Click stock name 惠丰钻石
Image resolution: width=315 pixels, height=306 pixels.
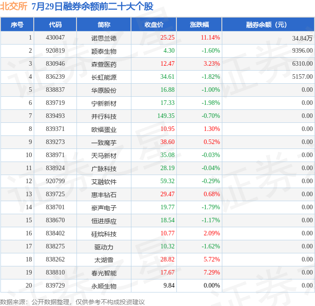(104, 195)
